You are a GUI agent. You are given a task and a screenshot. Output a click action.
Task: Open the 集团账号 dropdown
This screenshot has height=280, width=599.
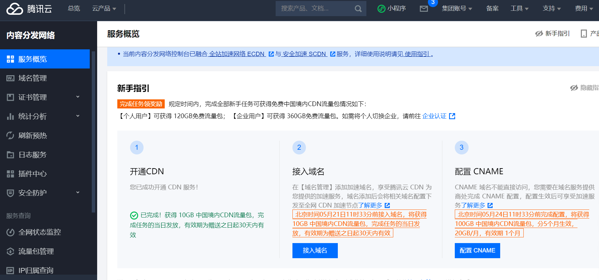tap(457, 9)
